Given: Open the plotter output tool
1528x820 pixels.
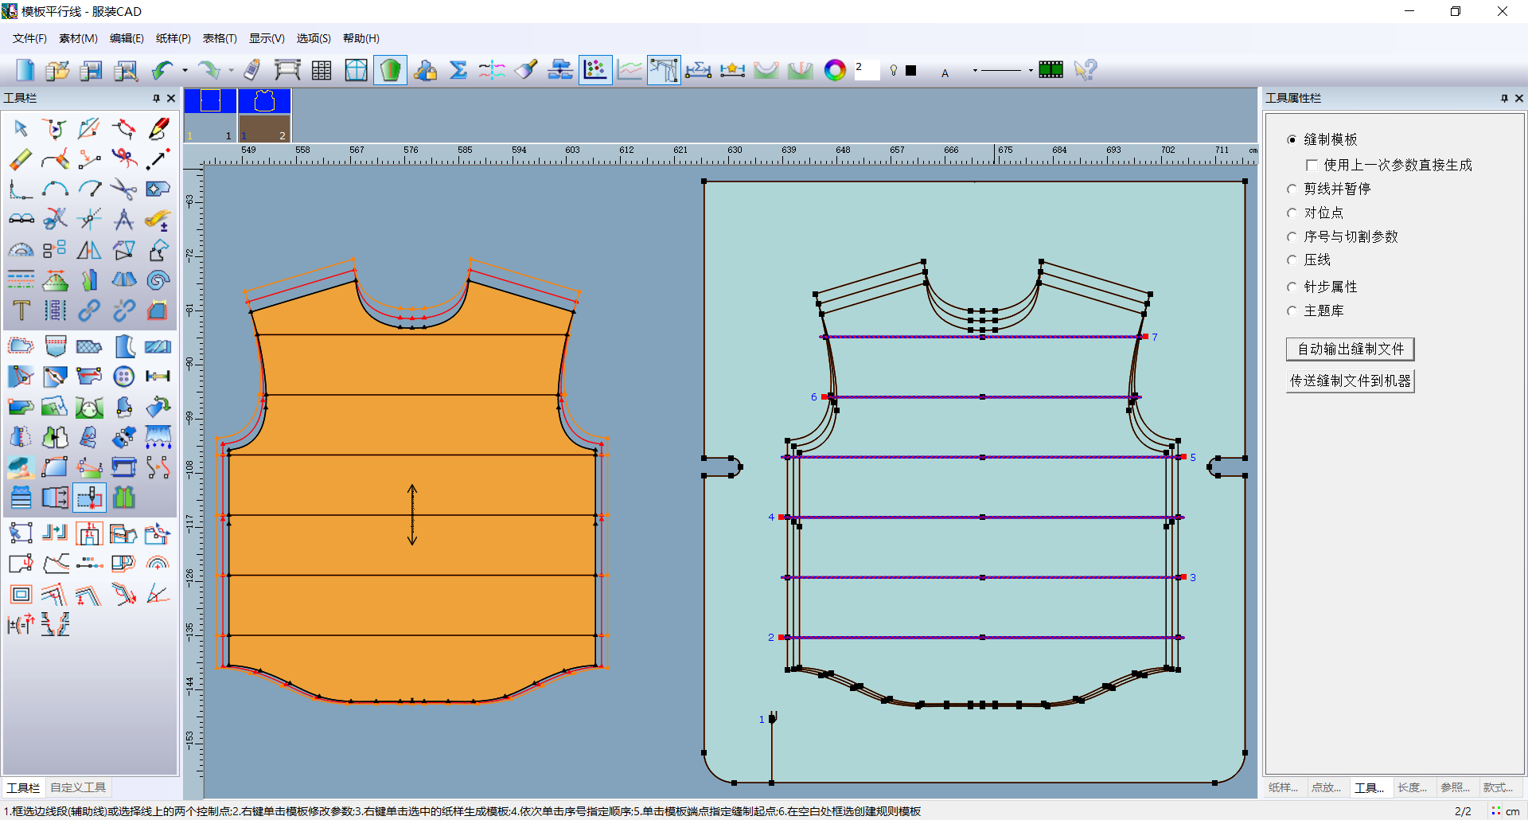Looking at the screenshot, I should click(x=287, y=70).
